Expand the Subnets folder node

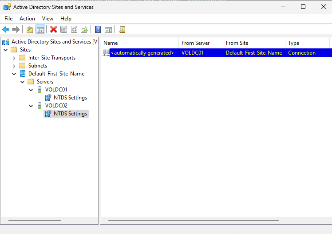coord(14,66)
